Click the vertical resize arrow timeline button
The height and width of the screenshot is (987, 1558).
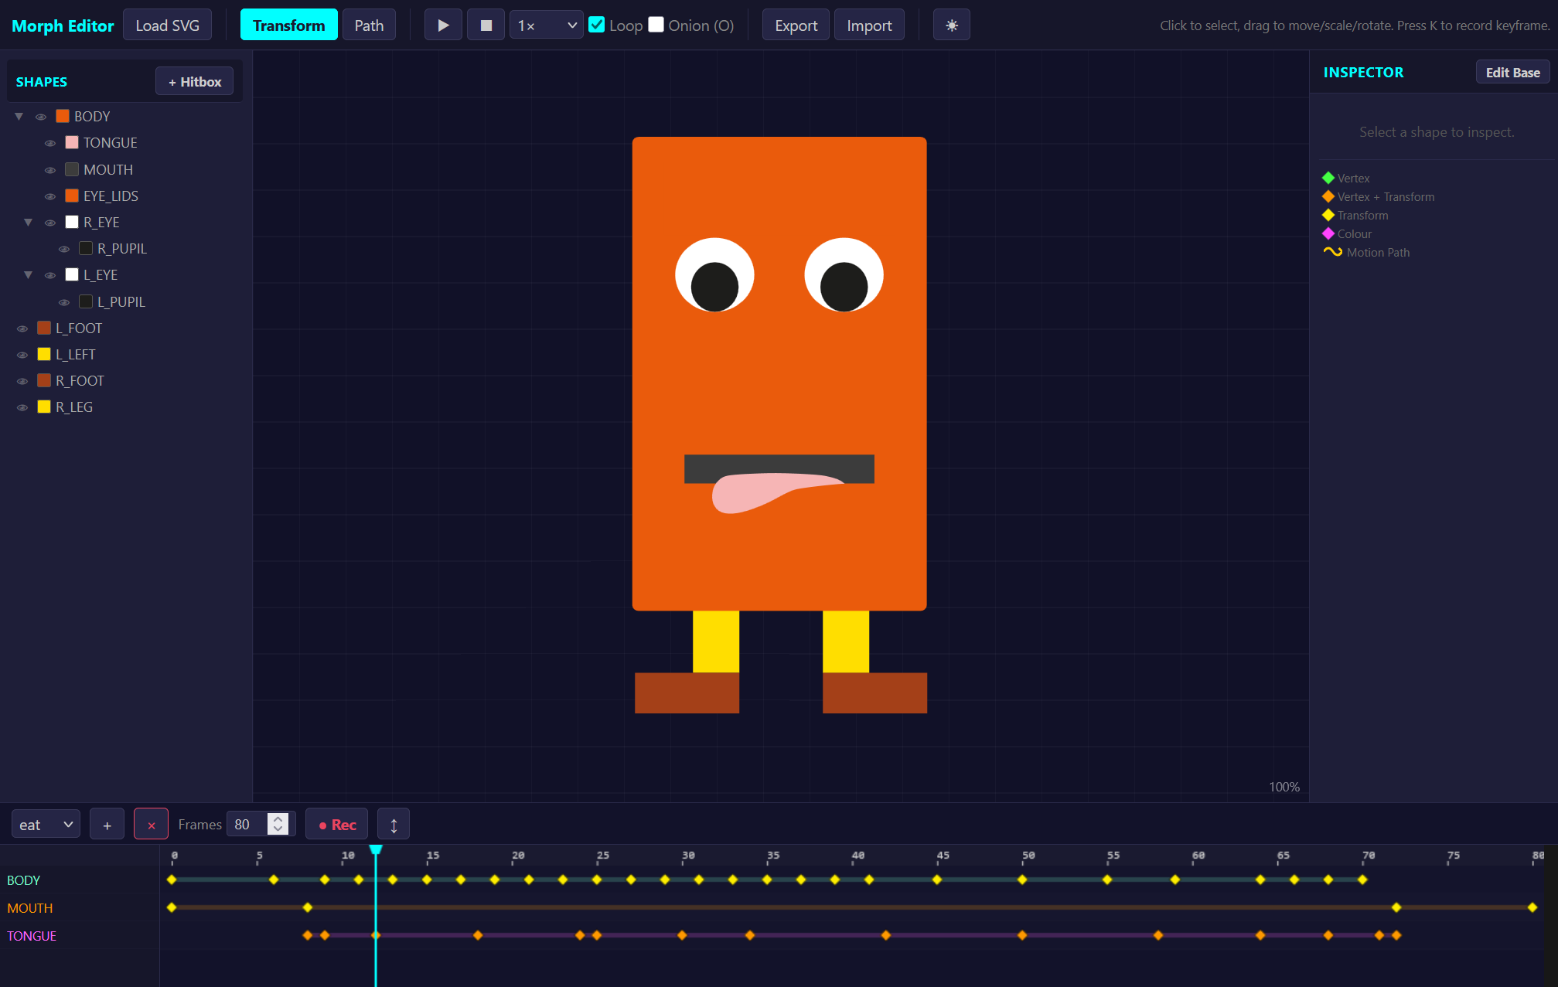[394, 825]
